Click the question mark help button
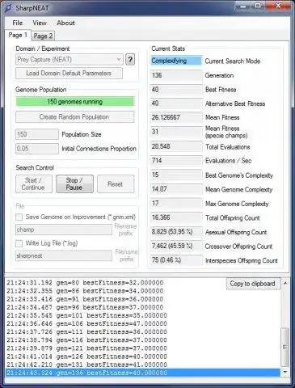295x388 pixels. [x=130, y=60]
